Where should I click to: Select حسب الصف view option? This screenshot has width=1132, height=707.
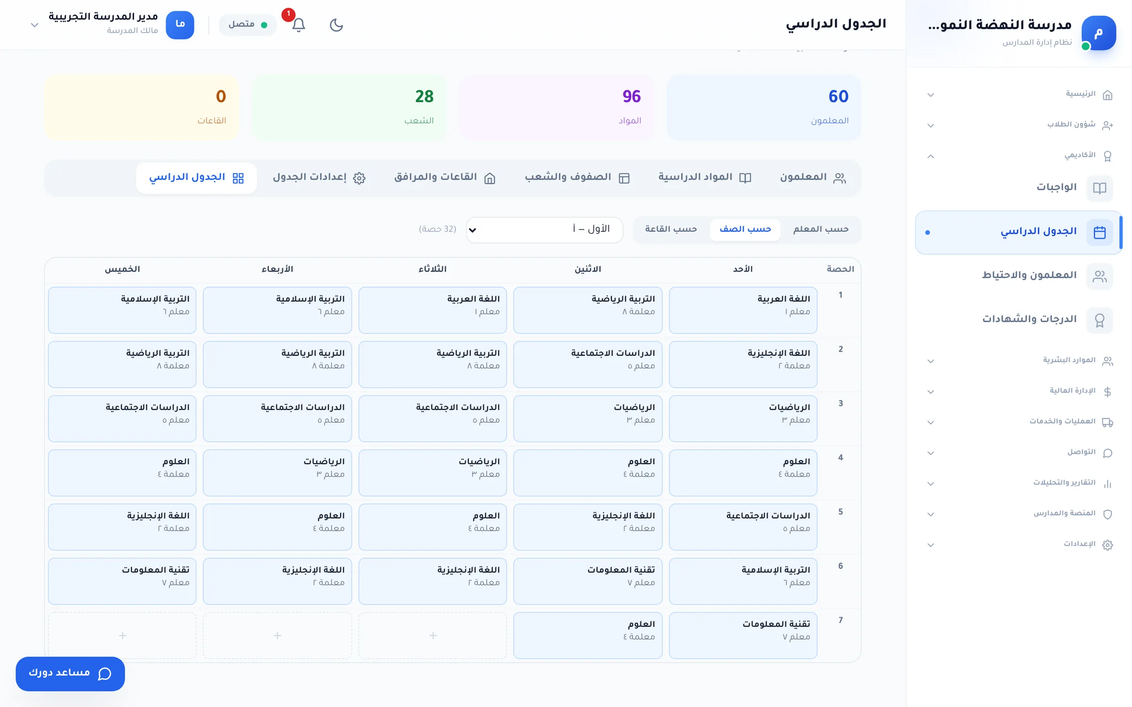pyautogui.click(x=745, y=230)
